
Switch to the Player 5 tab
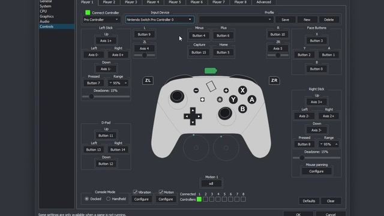(175, 2)
